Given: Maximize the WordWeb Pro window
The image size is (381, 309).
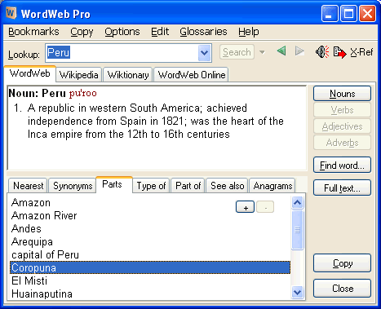Looking at the screenshot, I should point(348,13).
